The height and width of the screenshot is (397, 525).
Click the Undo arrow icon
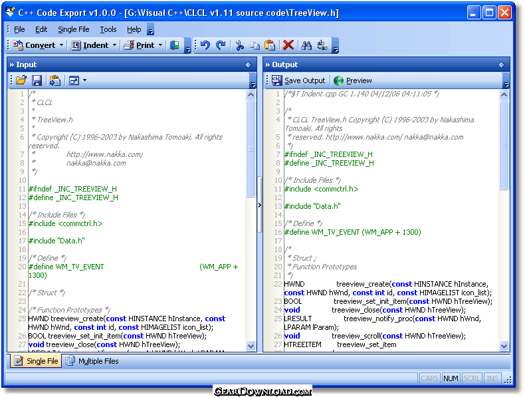pyautogui.click(x=205, y=45)
